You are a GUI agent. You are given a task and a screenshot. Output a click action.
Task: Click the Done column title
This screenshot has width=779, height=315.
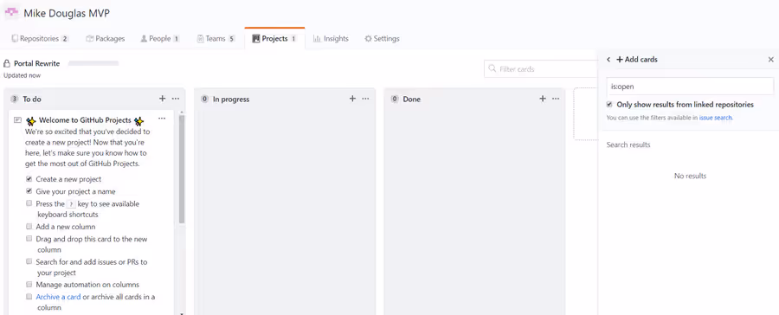[411, 100]
